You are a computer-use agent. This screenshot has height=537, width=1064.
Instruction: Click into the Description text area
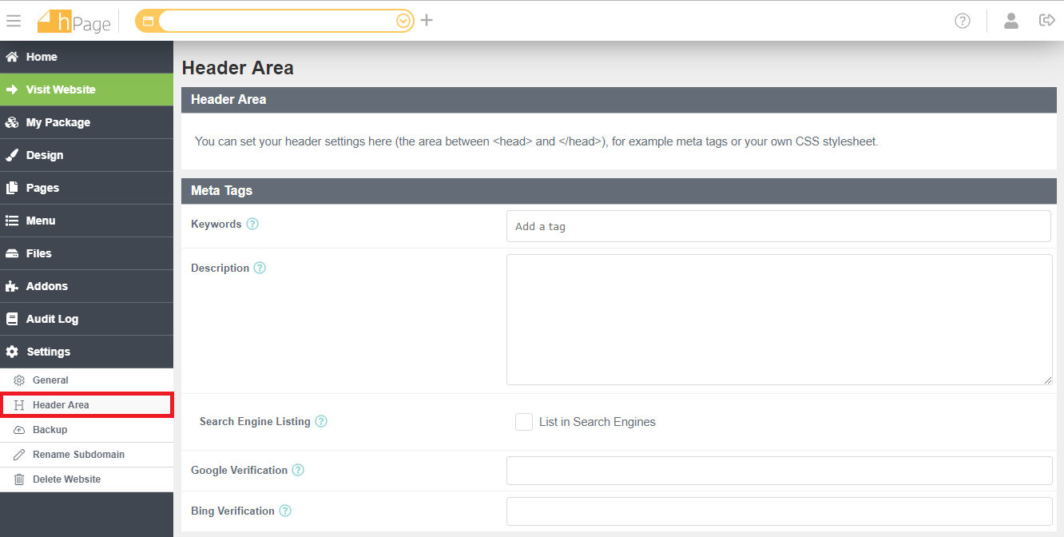click(x=780, y=320)
